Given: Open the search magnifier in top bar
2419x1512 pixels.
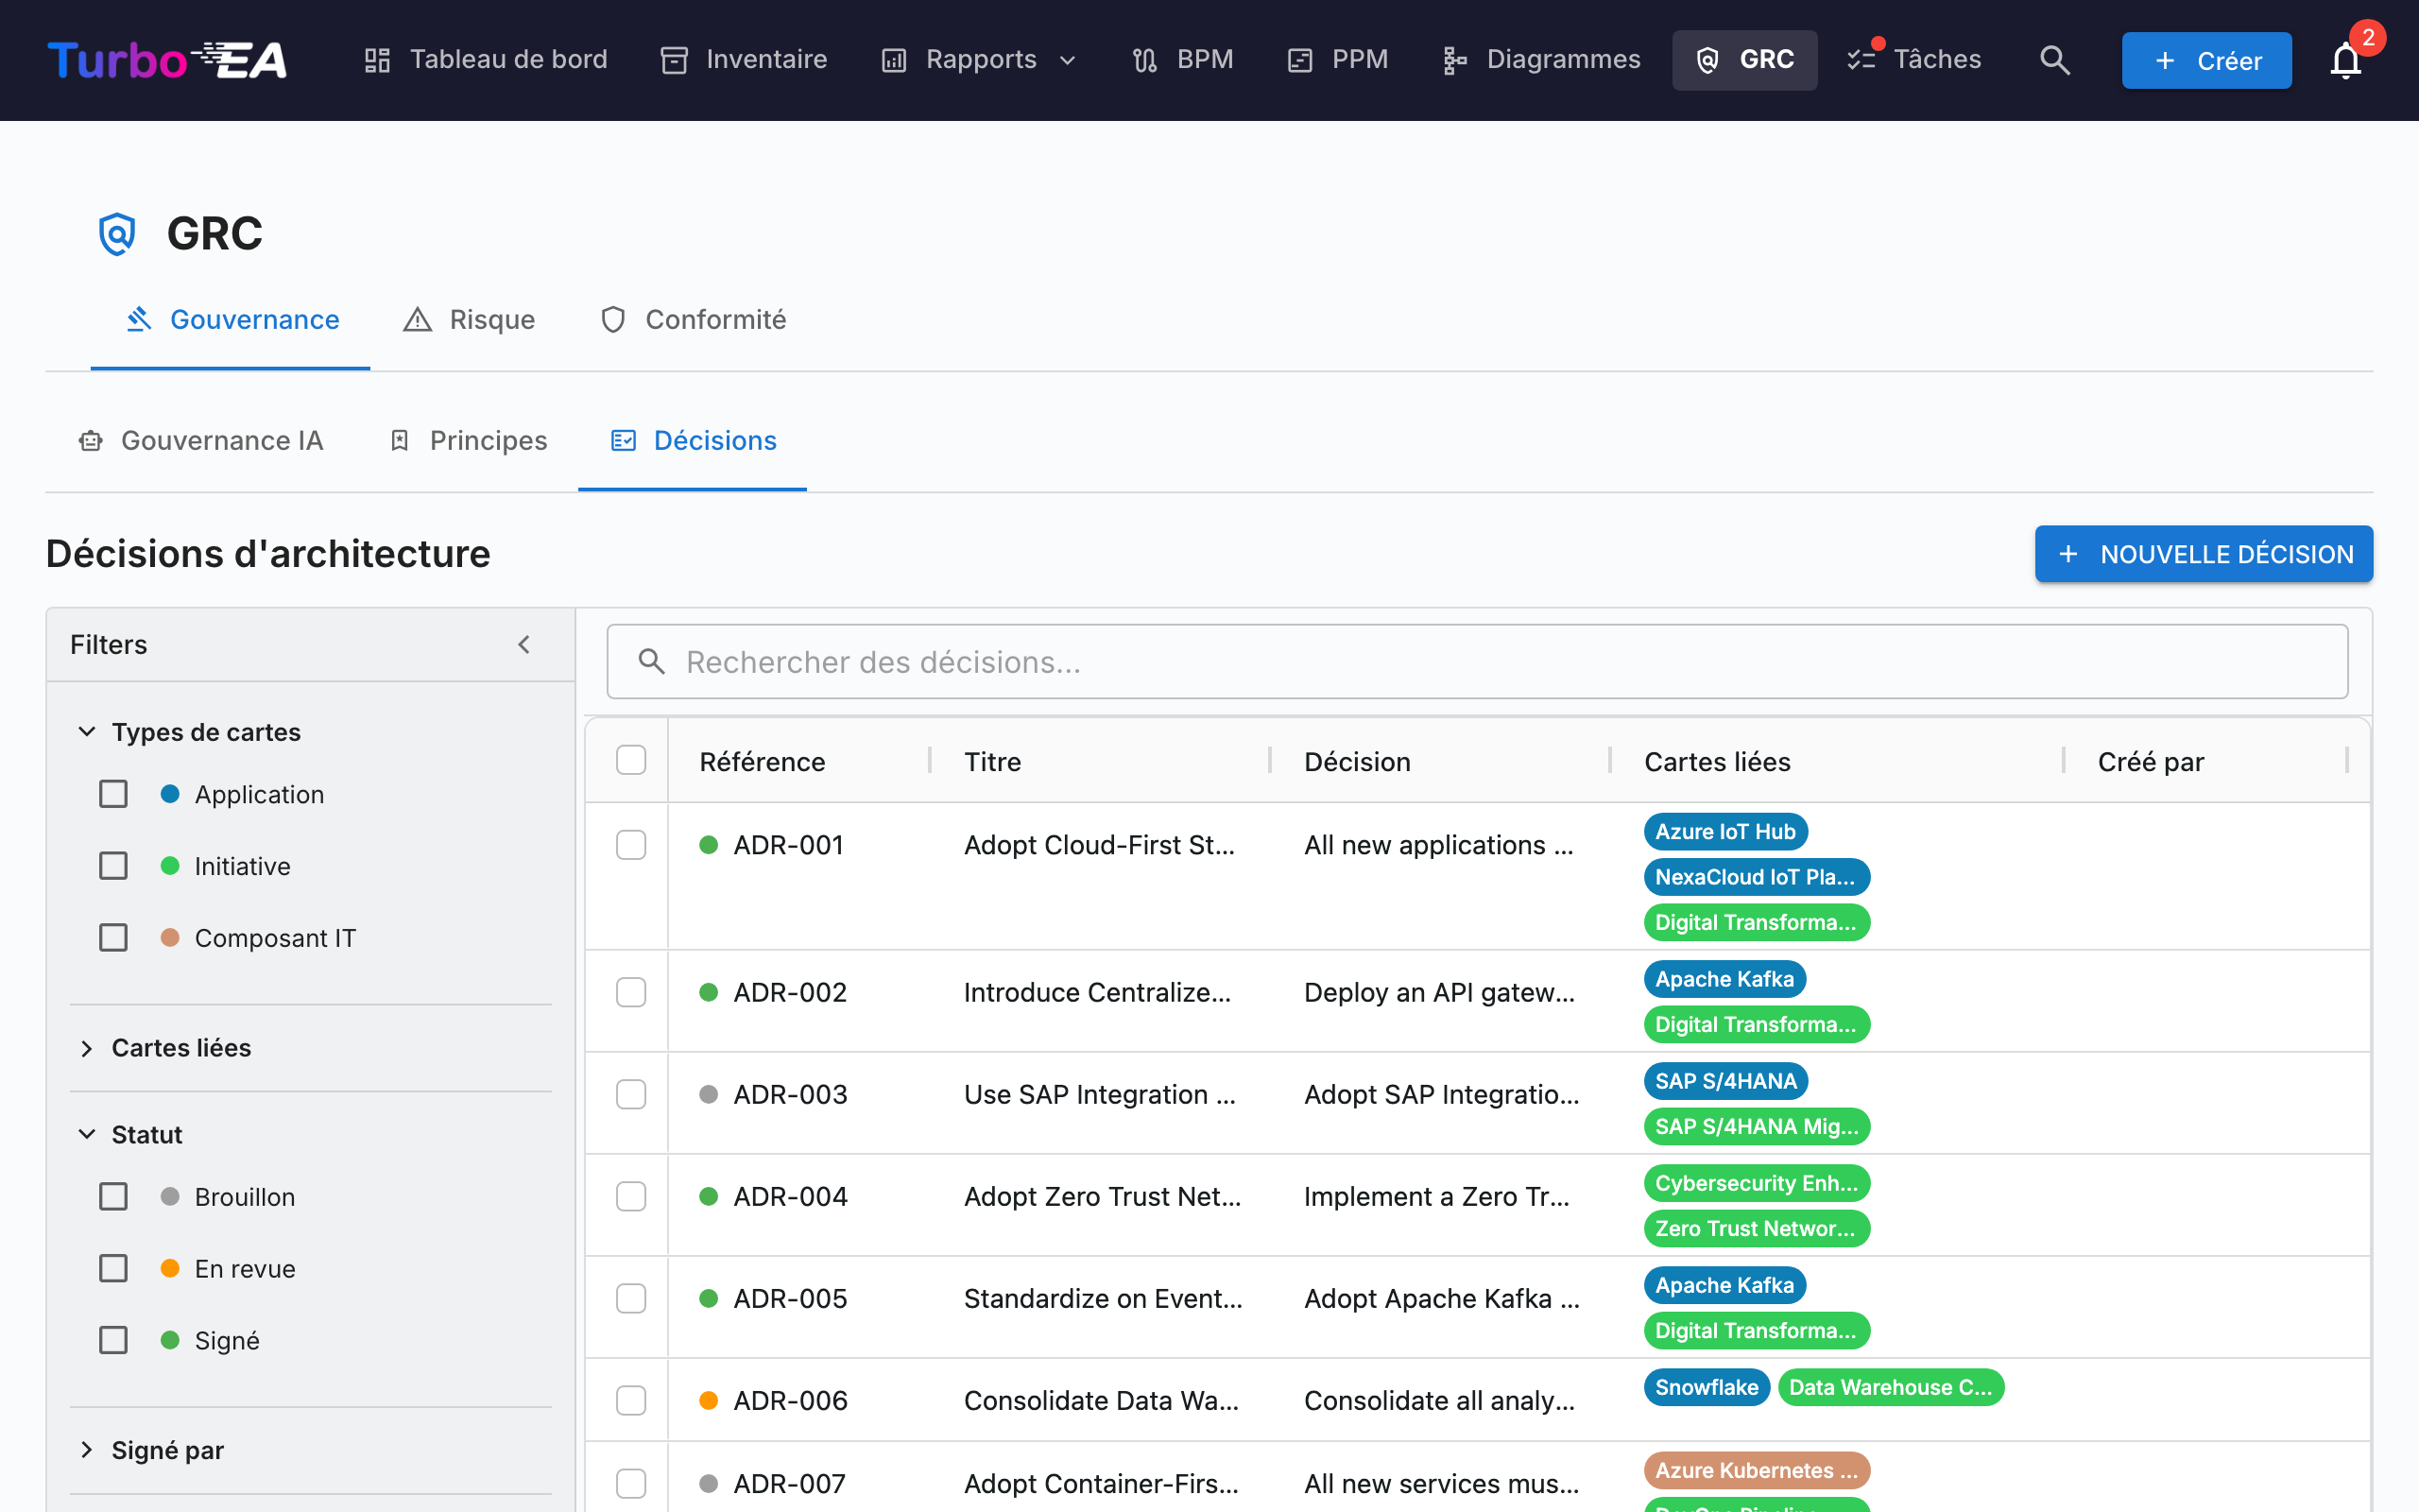Looking at the screenshot, I should tap(2054, 60).
